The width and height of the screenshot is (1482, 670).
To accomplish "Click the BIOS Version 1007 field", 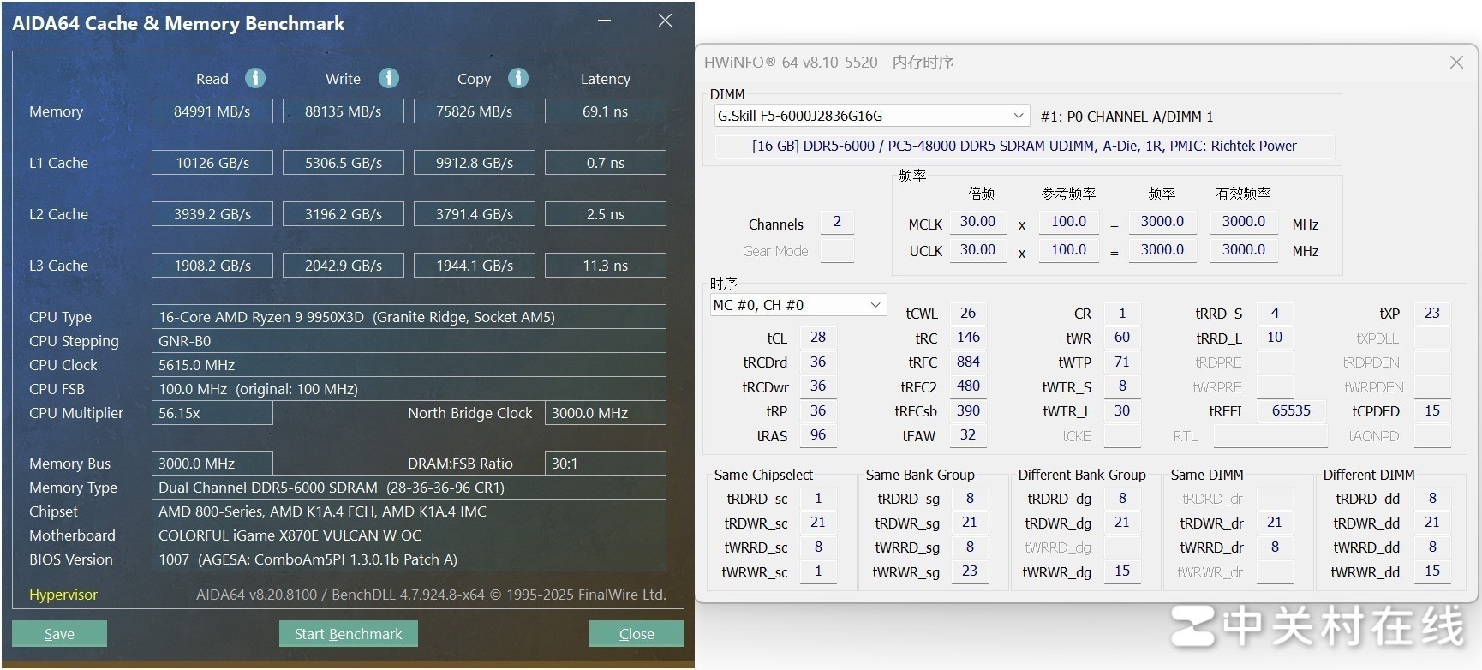I will pyautogui.click(x=409, y=559).
